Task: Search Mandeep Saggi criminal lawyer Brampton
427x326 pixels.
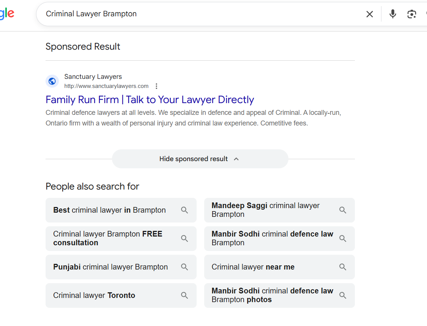Action: click(279, 210)
